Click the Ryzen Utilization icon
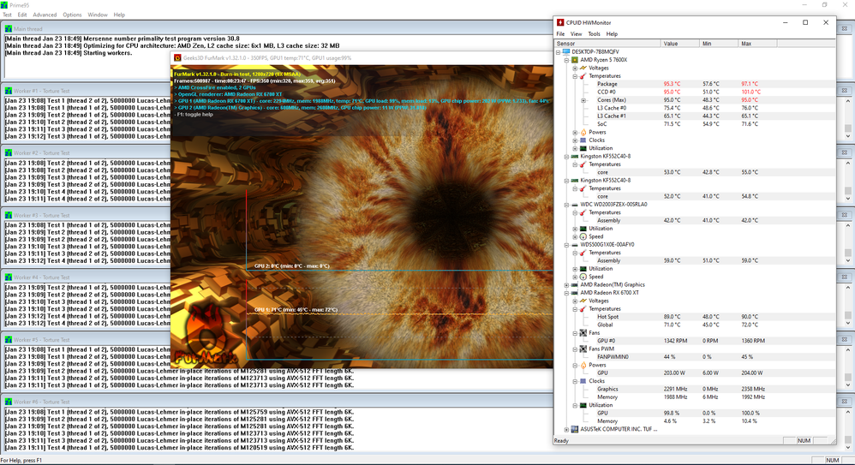The width and height of the screenshot is (855, 465). pyautogui.click(x=583, y=148)
